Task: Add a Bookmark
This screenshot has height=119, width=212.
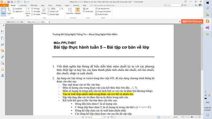Action: [x=88, y=12]
